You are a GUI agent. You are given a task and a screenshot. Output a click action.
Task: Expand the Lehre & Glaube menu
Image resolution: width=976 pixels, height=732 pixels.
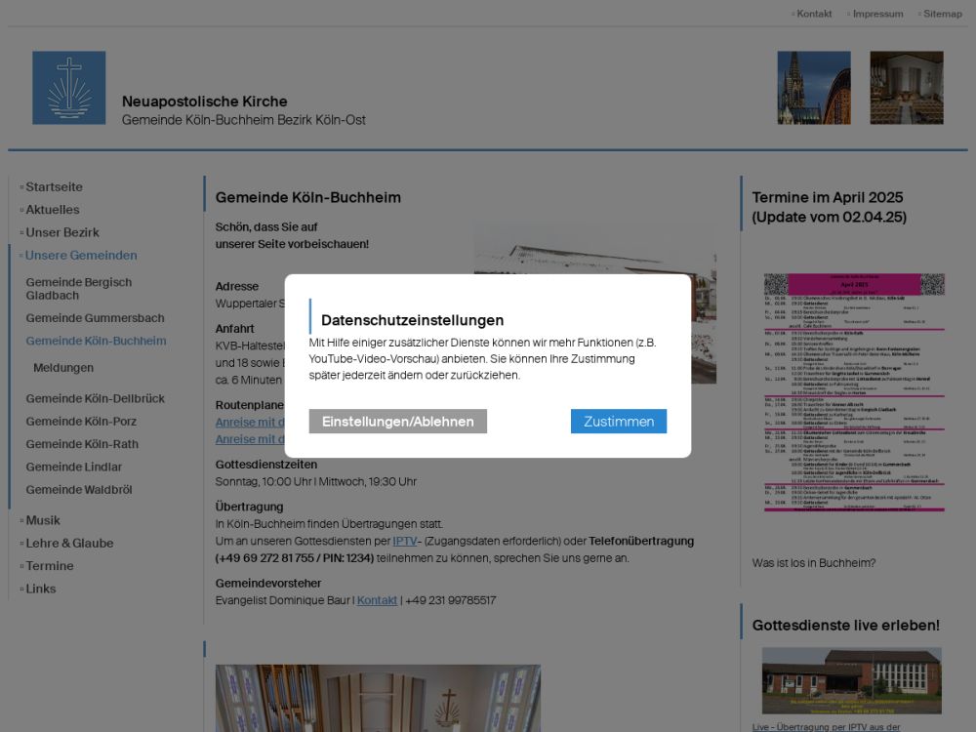pos(69,544)
